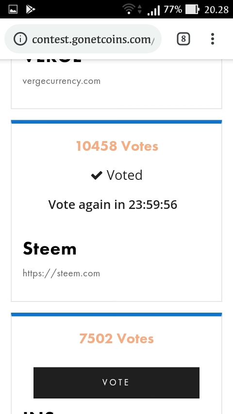233x414 pixels.
Task: Click the Voted status label
Action: [125, 175]
